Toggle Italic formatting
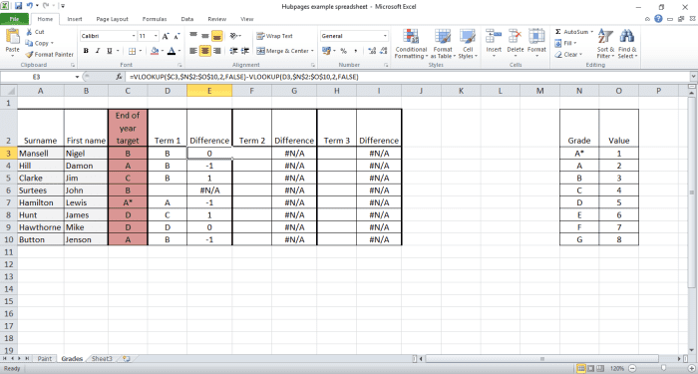698x374 pixels. pyautogui.click(x=98, y=51)
